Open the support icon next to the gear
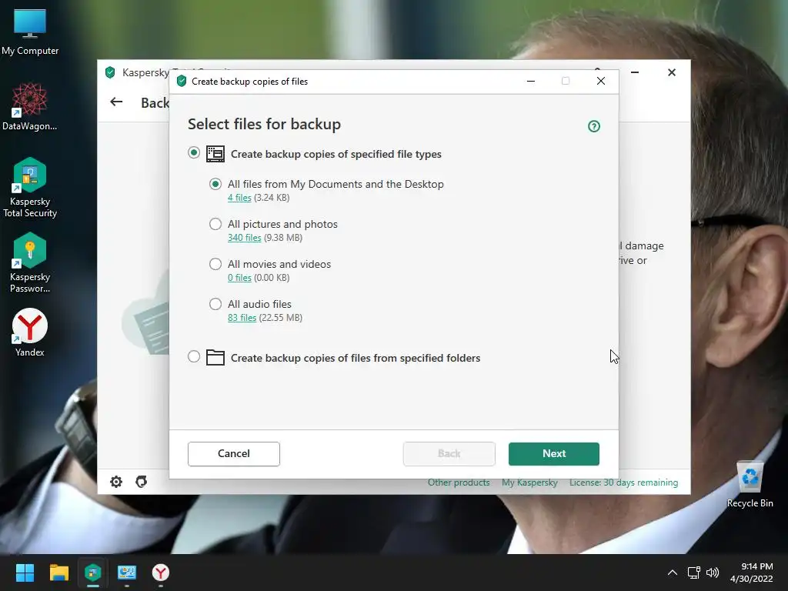Image resolution: width=788 pixels, height=591 pixels. click(x=142, y=482)
